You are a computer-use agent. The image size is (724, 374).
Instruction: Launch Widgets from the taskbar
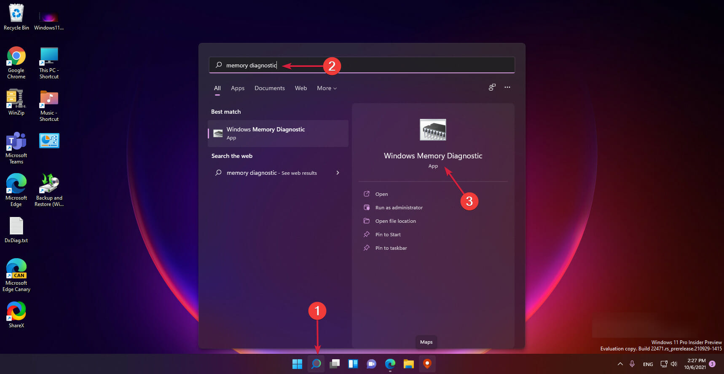click(x=353, y=364)
